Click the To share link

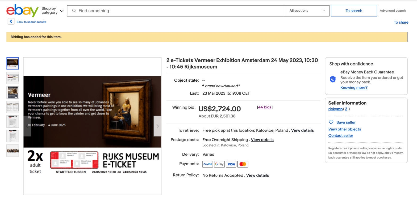point(401,22)
